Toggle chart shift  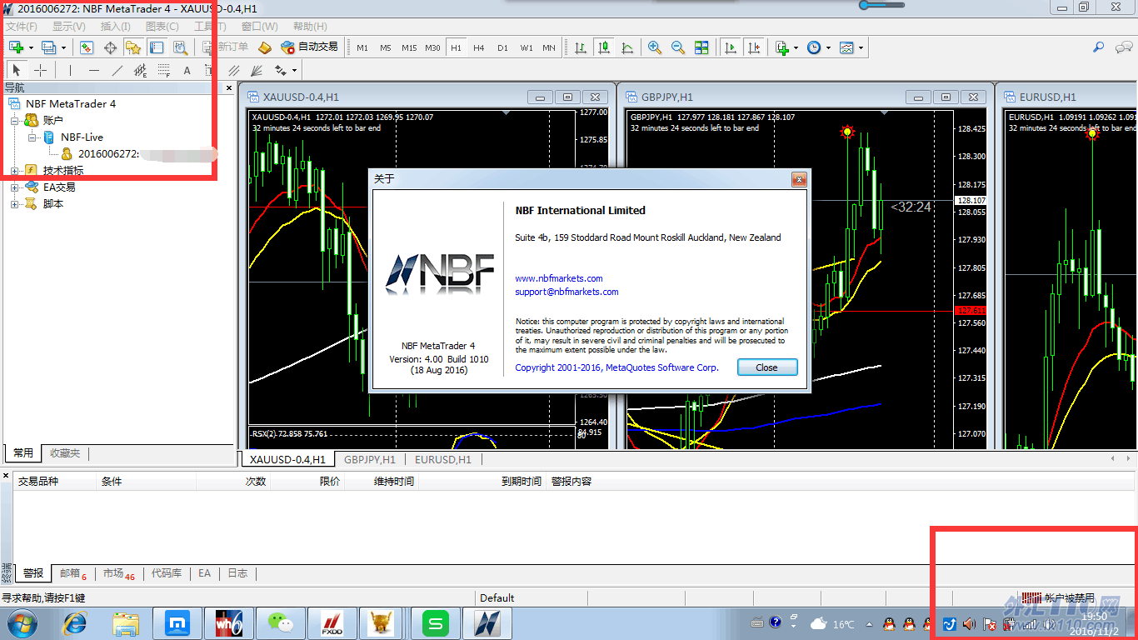[x=754, y=47]
